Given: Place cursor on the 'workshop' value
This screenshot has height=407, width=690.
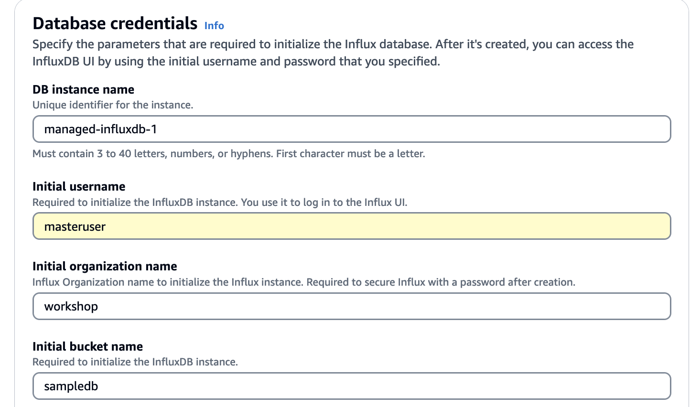Looking at the screenshot, I should coord(71,306).
